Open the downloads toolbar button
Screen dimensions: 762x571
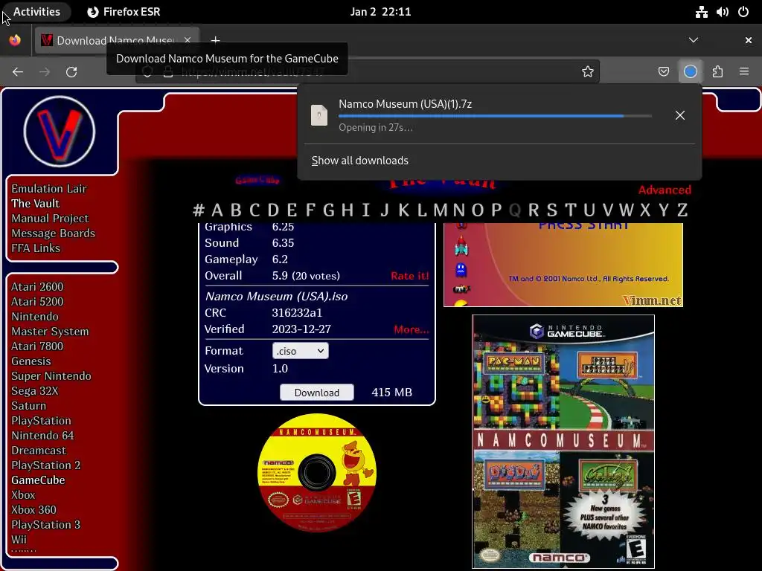pyautogui.click(x=691, y=72)
